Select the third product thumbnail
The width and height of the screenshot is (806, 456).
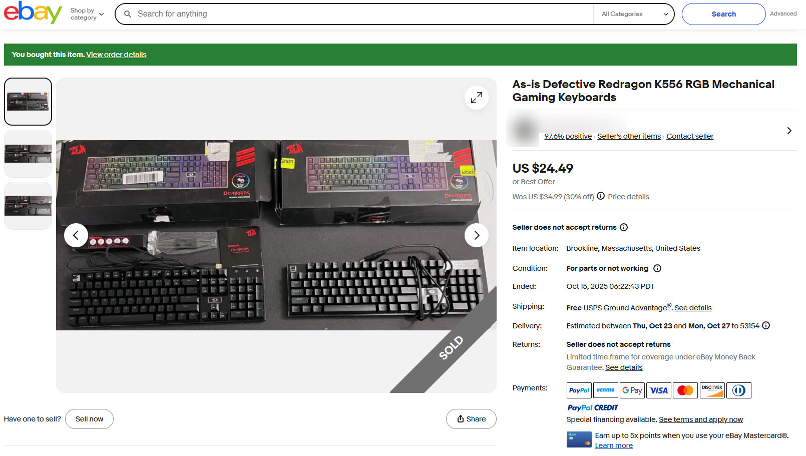[28, 206]
